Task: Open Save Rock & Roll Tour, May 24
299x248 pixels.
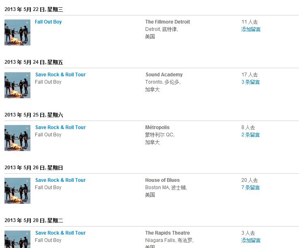Action: (x=60, y=75)
